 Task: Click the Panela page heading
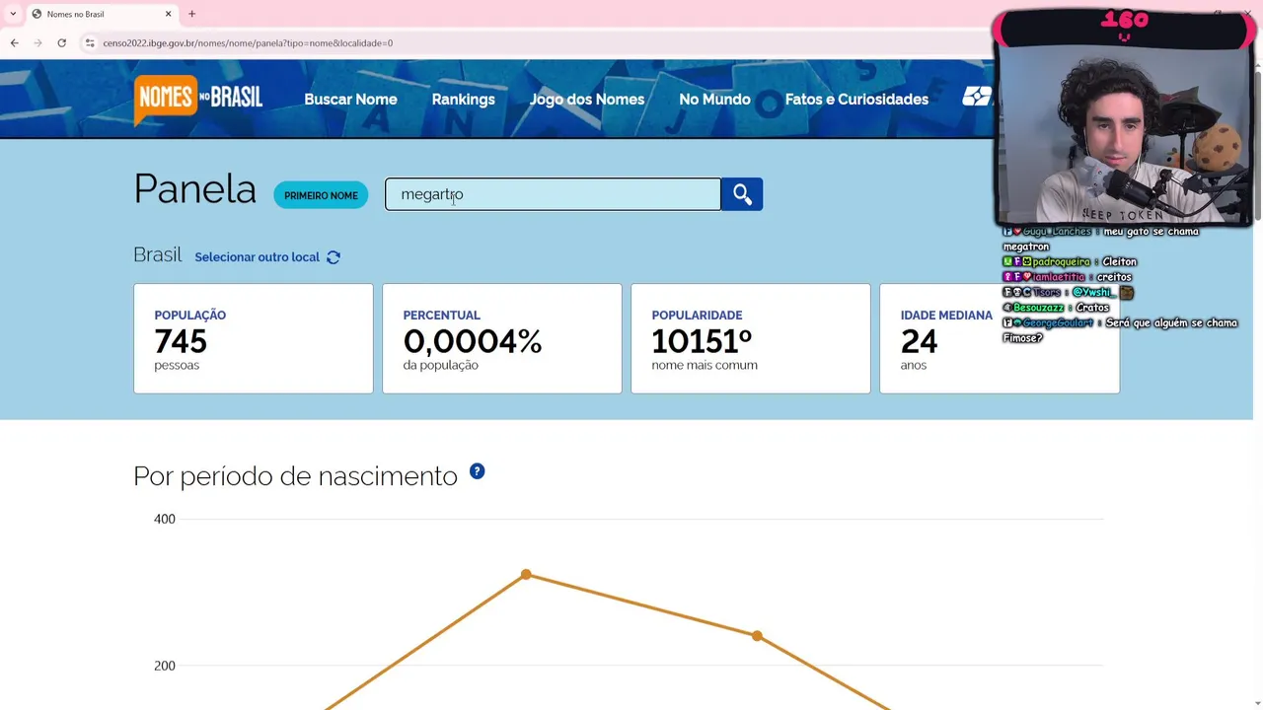coord(194,189)
